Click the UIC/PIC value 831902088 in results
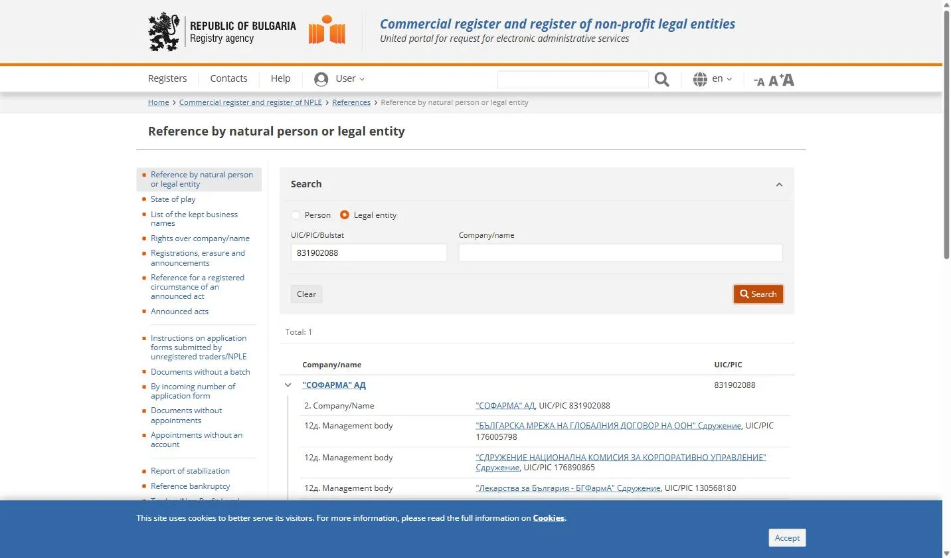Screen dimensions: 951x558 (x=735, y=385)
